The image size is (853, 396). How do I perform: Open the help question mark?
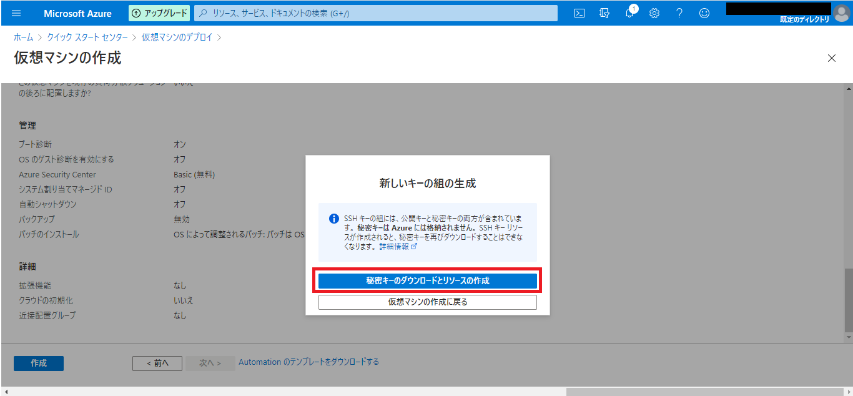tap(679, 13)
